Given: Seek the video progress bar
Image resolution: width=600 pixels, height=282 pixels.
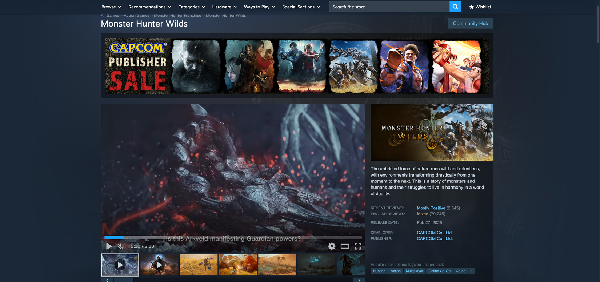Looking at the screenshot, I should tap(233, 238).
